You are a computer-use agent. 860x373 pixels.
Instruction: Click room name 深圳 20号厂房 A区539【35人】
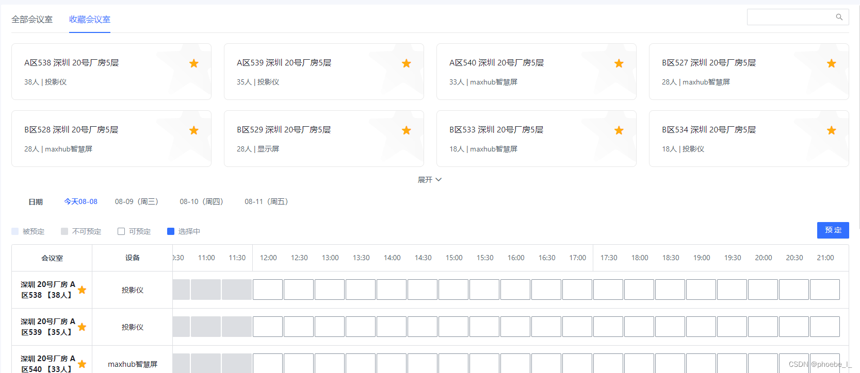point(47,327)
